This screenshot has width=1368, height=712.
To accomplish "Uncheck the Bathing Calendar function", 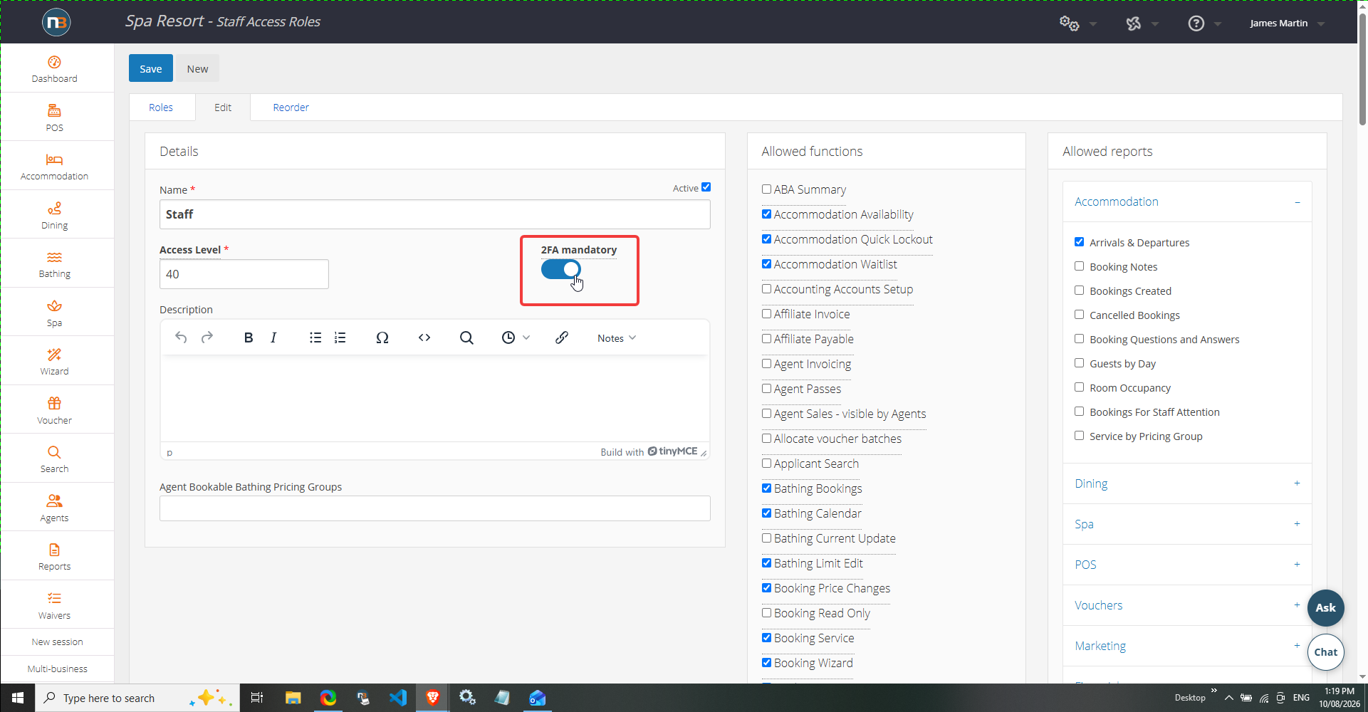I will pos(766,513).
